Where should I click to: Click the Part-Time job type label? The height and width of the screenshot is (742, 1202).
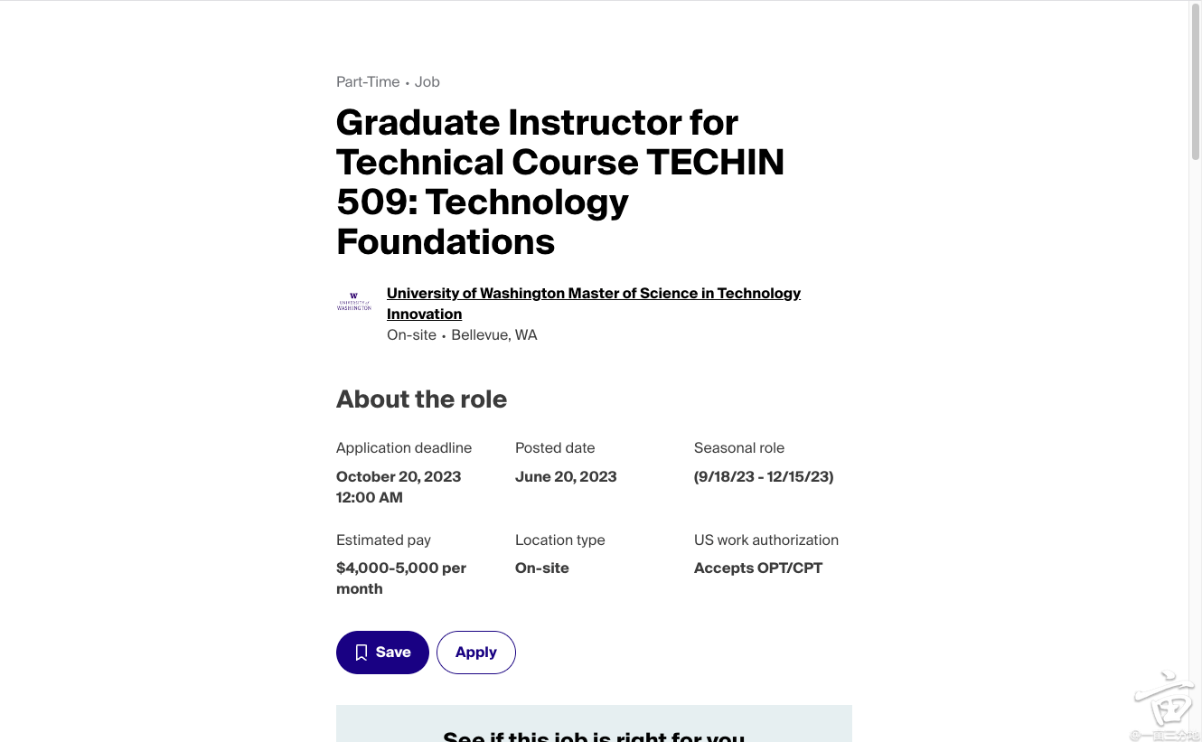(368, 81)
